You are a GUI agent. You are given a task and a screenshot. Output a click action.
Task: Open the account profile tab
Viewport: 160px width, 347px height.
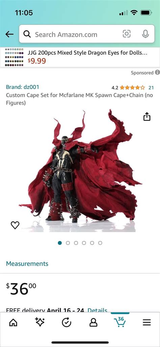pyautogui.click(x=94, y=323)
